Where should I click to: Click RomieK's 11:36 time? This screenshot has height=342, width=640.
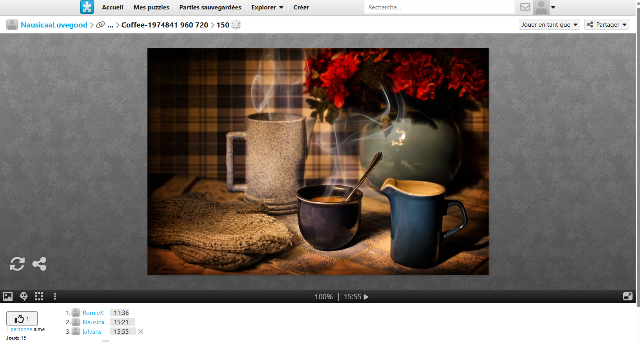121,313
